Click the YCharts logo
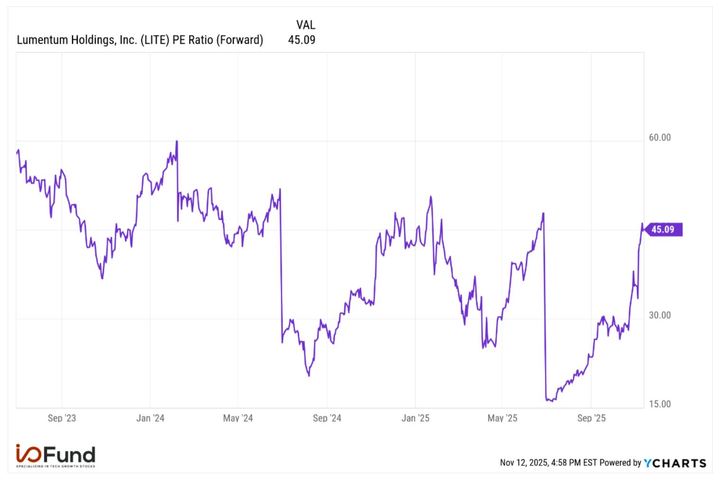This screenshot has height=482, width=720. click(675, 463)
